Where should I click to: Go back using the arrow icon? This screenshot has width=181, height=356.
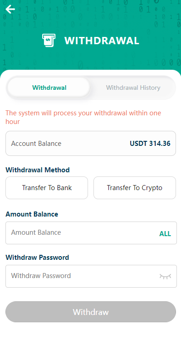tap(10, 9)
